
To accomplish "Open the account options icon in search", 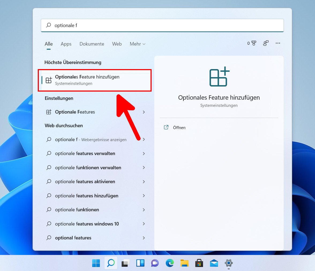I will [266, 43].
